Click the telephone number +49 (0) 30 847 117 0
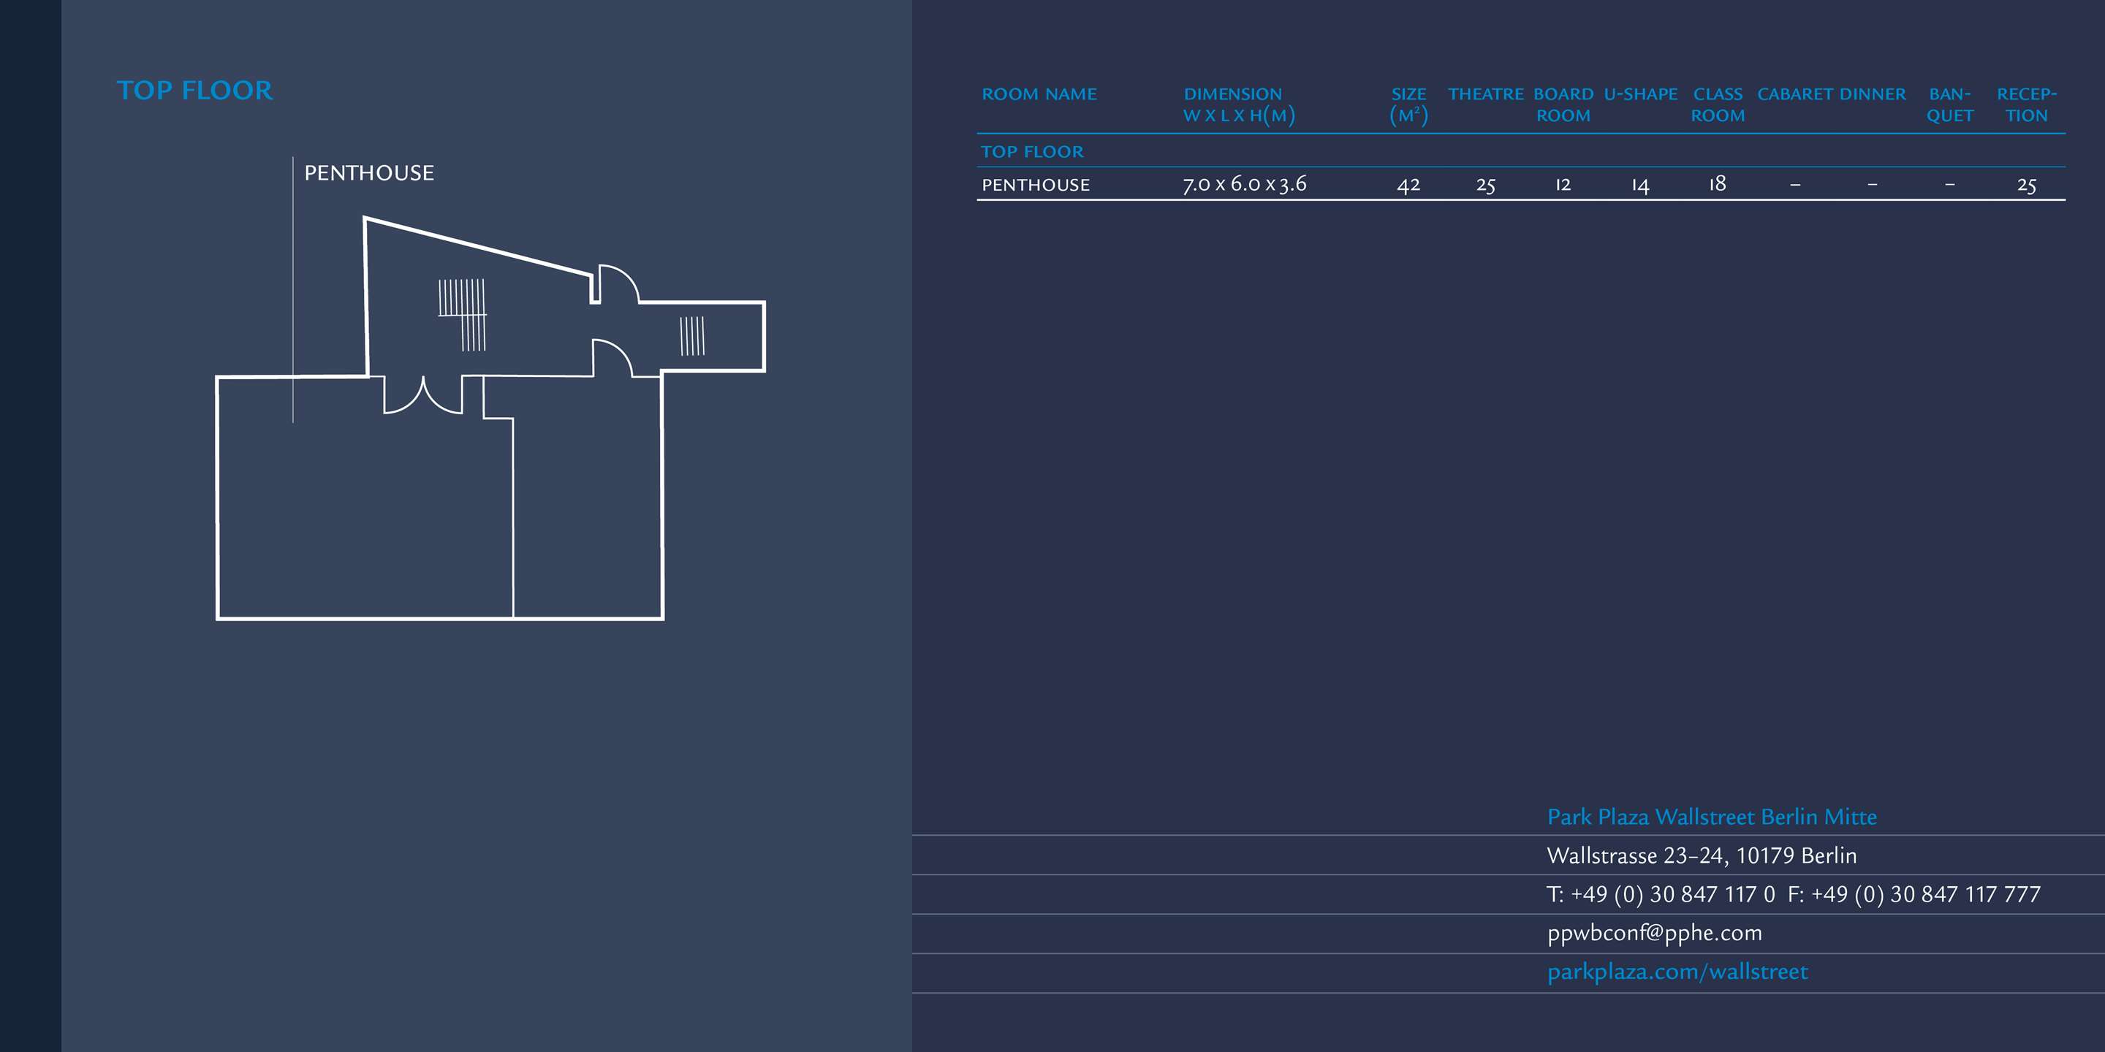This screenshot has height=1052, width=2105. coord(1672,894)
